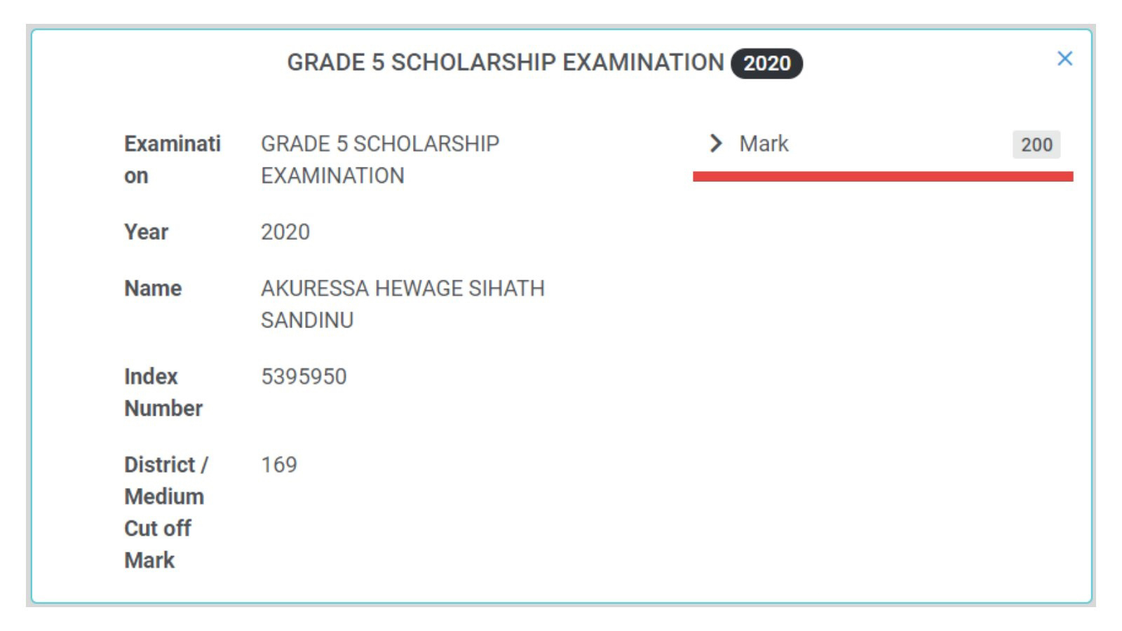Click the Mark row label
The height and width of the screenshot is (631, 1122).
coord(764,144)
